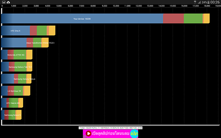Tap blue segment of Asus Transformer bar
The height and width of the screenshot is (138, 221).
click(14, 43)
